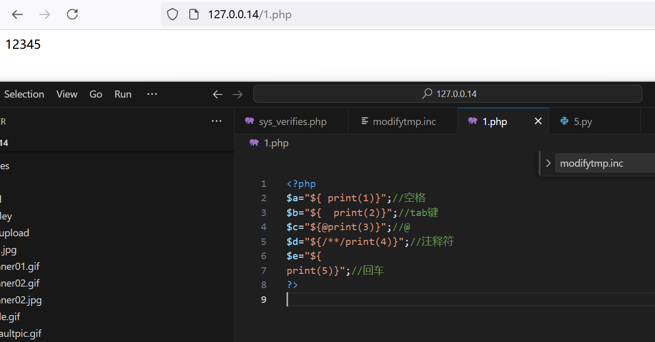Click the browser forward arrow button
The width and height of the screenshot is (655, 342).
[45, 14]
